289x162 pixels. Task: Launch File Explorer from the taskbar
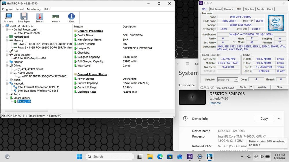coord(150,157)
